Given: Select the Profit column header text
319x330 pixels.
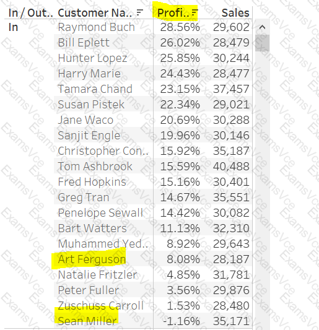Looking at the screenshot, I should (x=173, y=13).
